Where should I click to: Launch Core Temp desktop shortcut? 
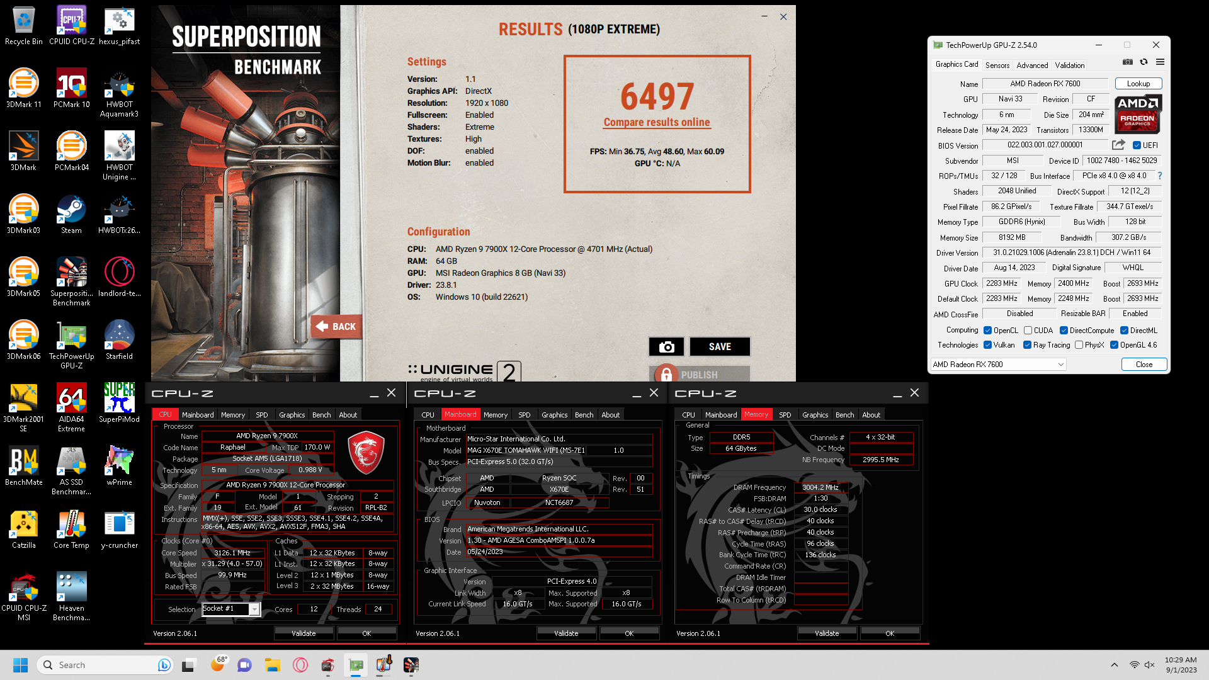[71, 530]
